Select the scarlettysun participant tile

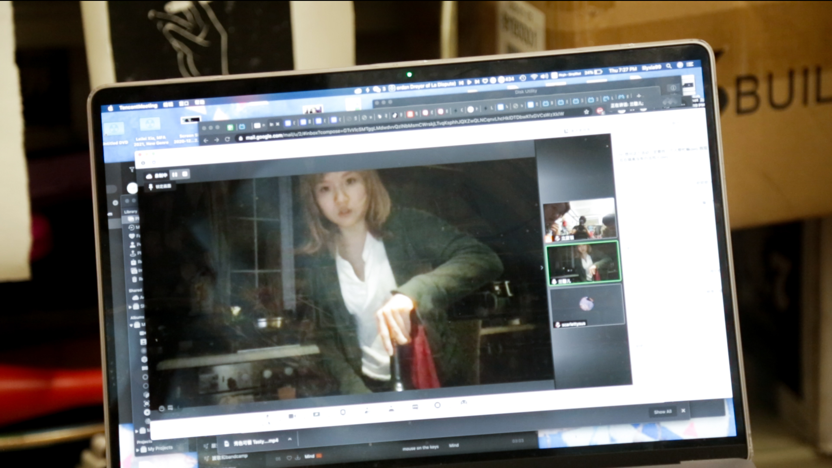(587, 306)
